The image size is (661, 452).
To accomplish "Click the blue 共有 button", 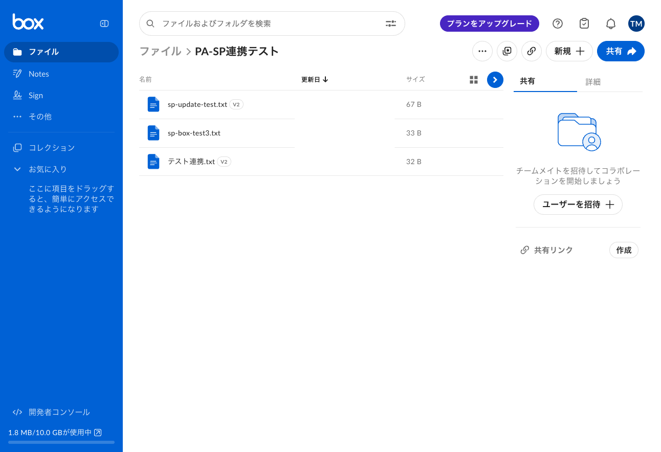I will tap(621, 51).
